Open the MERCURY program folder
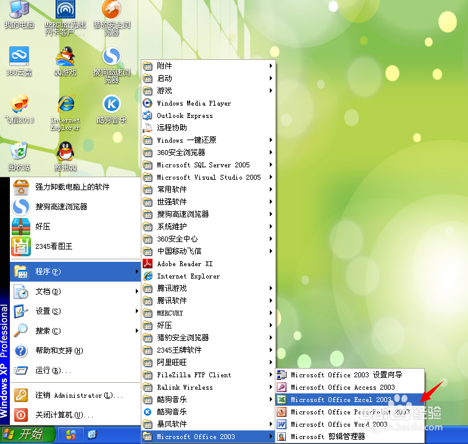The image size is (468, 444). (x=208, y=313)
